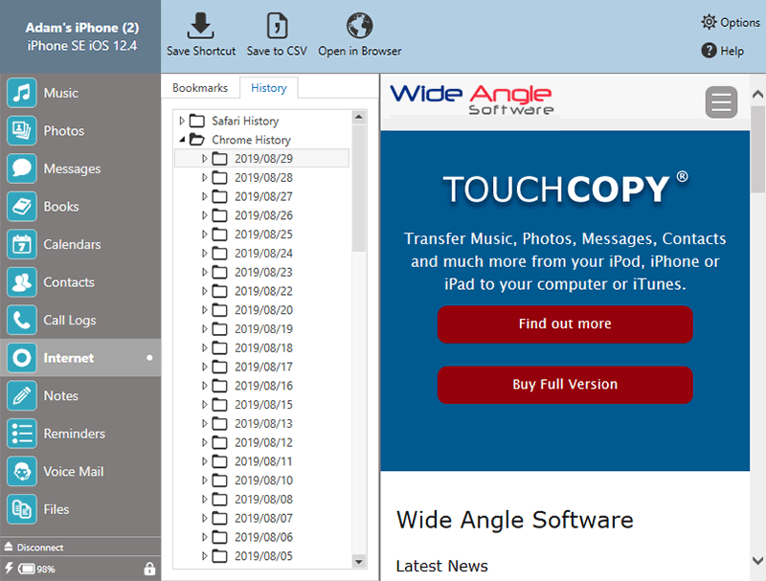Click the Chrome History open folder icon
Screen dimensions: 766x581
point(197,140)
